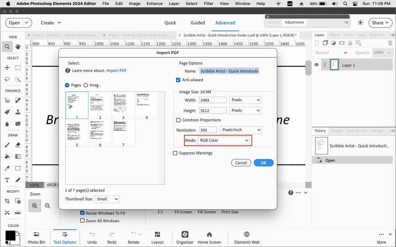396x247 pixels.
Task: Select the Pencil tool
Action: [18, 180]
